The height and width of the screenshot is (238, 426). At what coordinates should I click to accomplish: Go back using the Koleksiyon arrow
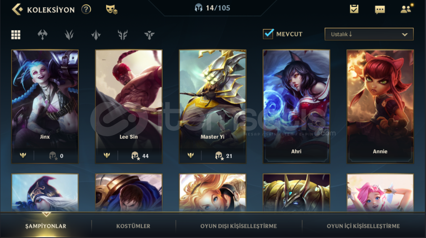click(x=18, y=9)
